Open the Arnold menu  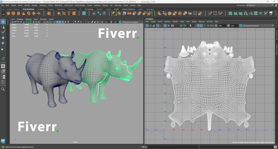(132, 5)
